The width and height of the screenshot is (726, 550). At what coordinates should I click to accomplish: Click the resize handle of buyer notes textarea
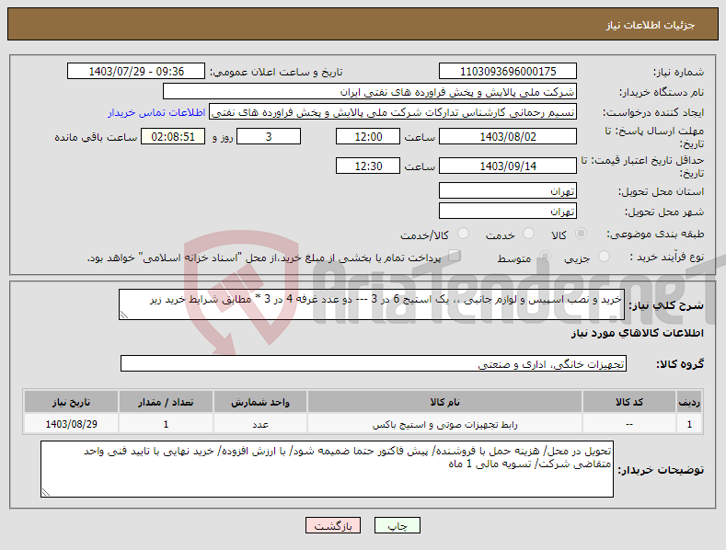tap(45, 493)
